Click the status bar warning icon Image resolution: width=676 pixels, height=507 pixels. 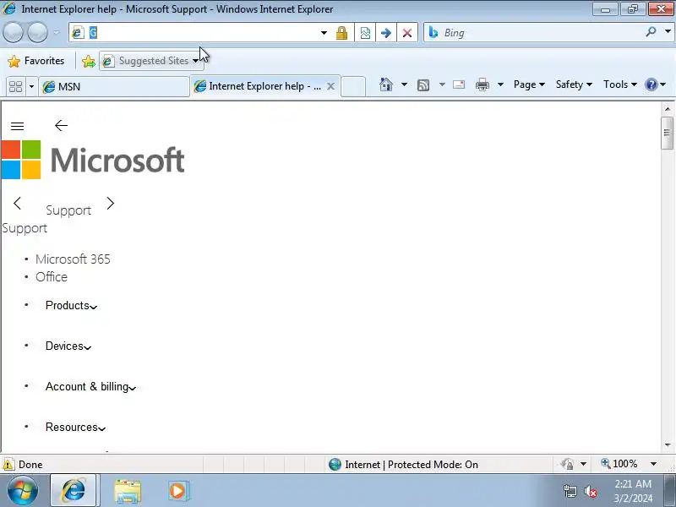(8, 464)
